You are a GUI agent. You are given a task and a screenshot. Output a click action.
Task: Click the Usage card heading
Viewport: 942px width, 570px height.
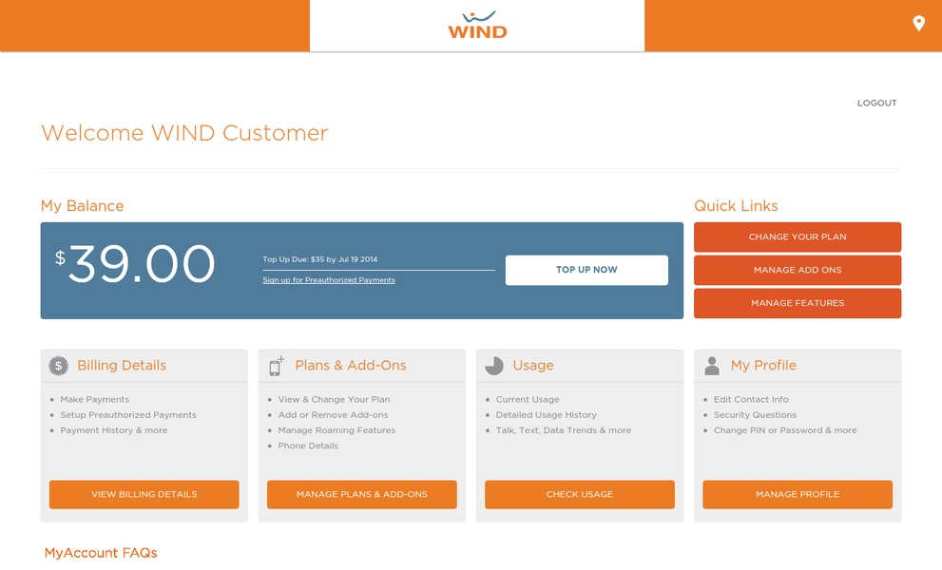pyautogui.click(x=533, y=365)
